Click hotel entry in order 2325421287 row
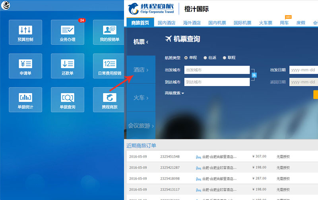 pos(219,168)
